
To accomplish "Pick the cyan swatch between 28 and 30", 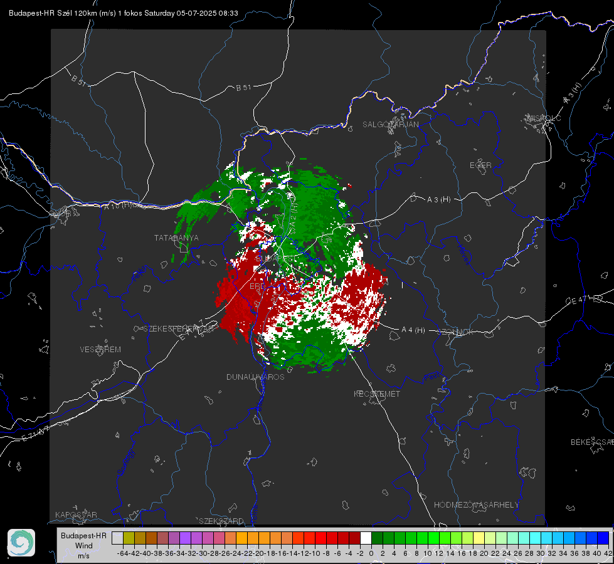I will 536,538.
